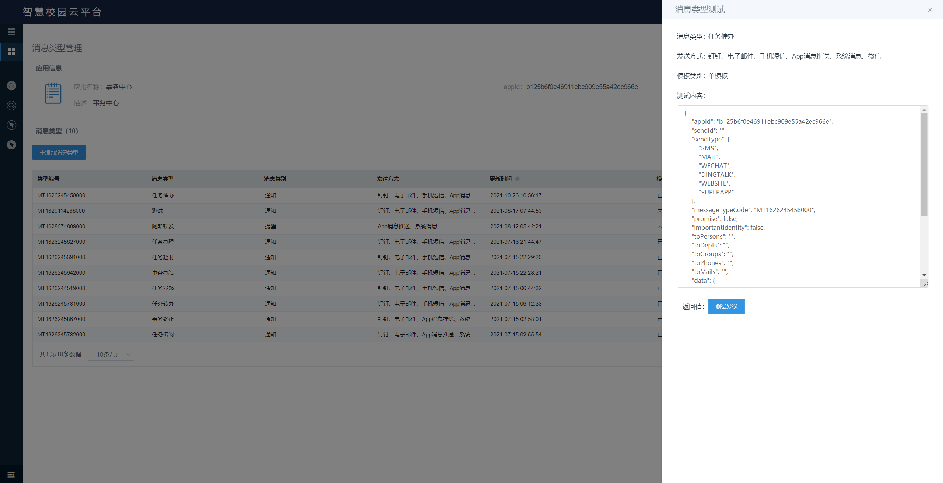The height and width of the screenshot is (483, 943).
Task: Sort by 更新时间 column arrows
Action: 517,179
